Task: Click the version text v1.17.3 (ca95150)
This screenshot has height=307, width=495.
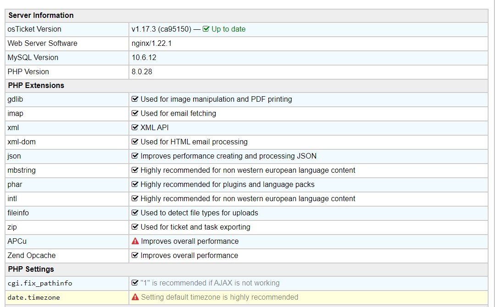Action: click(161, 29)
